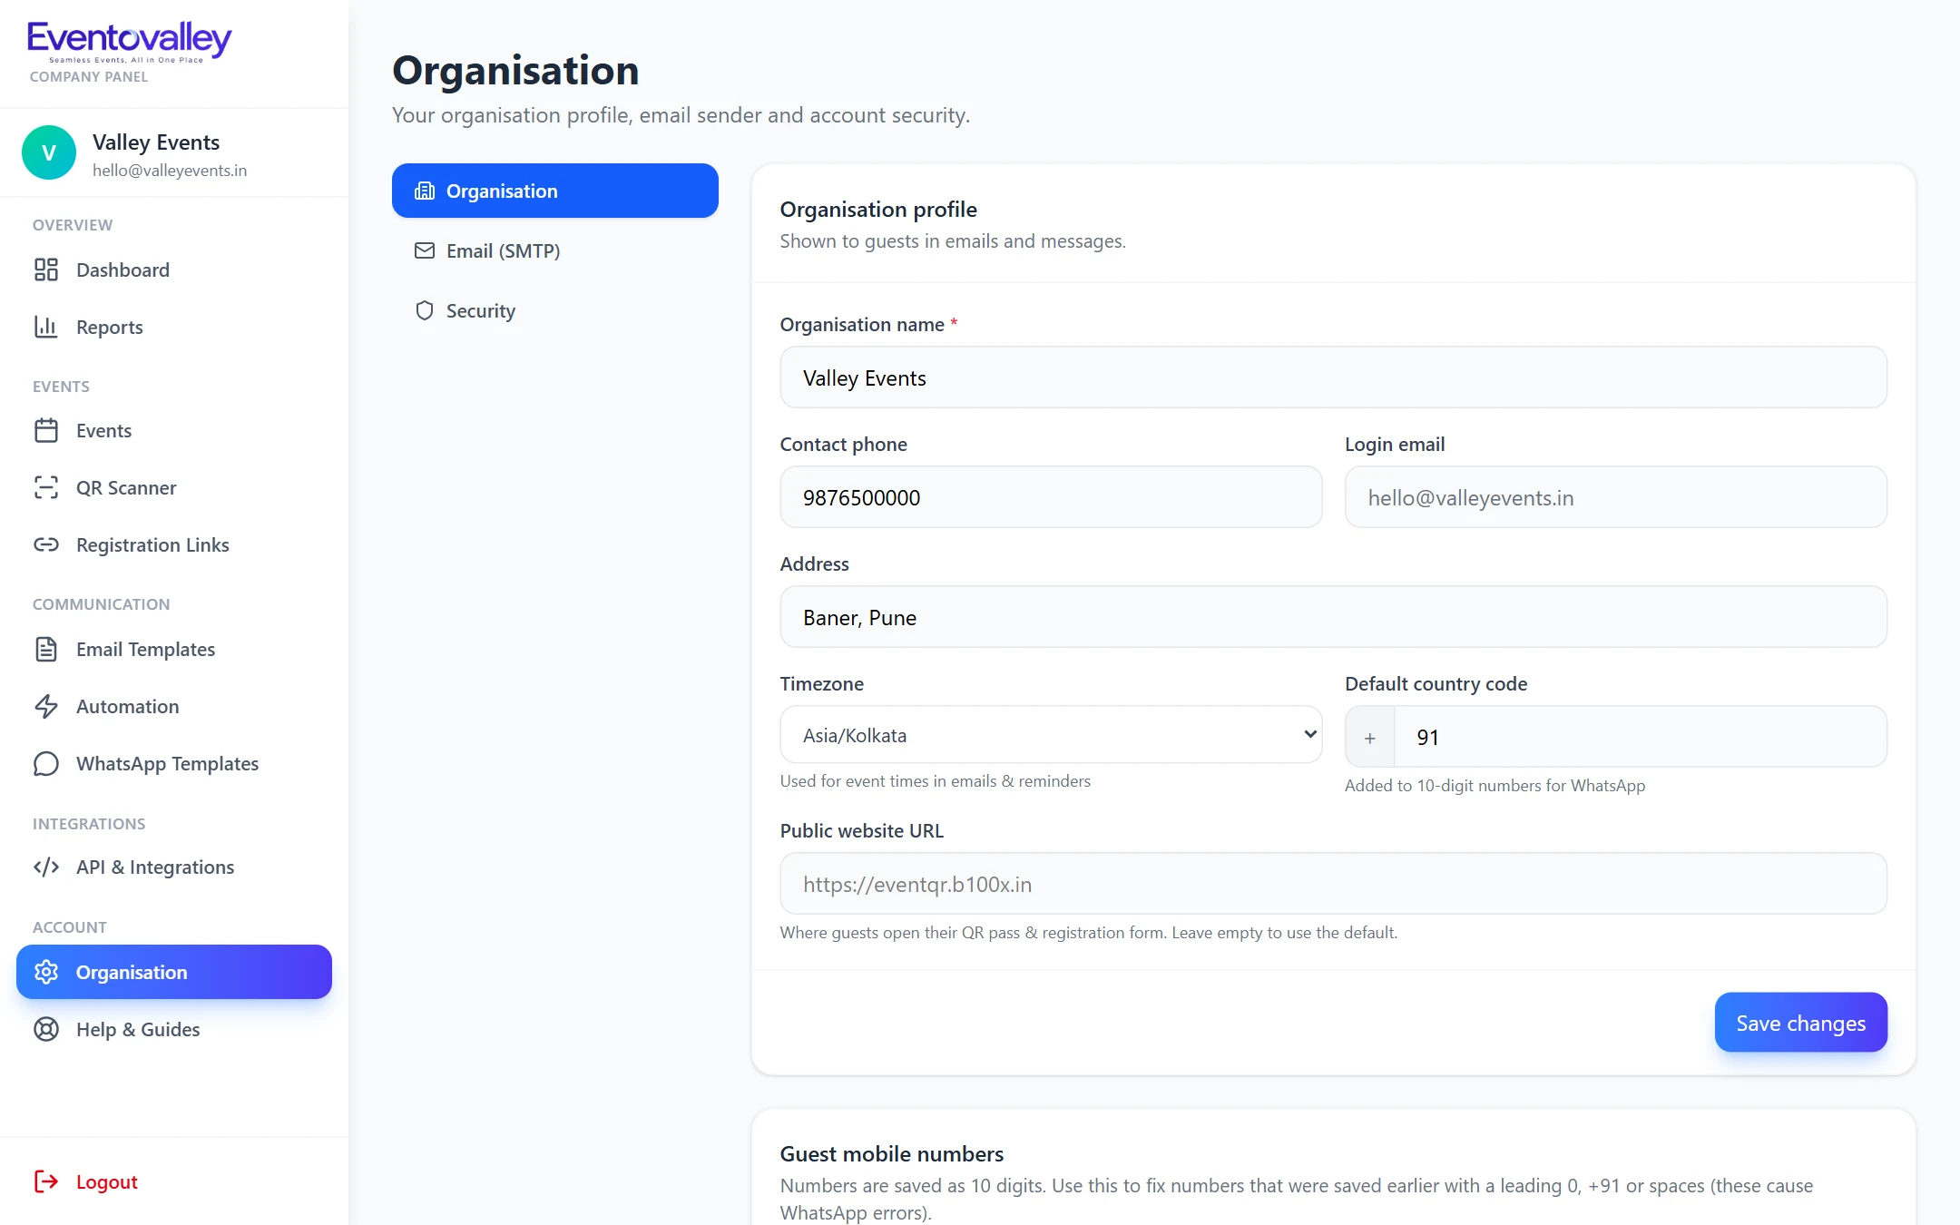Click the Organisation gear icon in sidebar
Viewport: 1960px width, 1225px height.
click(x=46, y=972)
